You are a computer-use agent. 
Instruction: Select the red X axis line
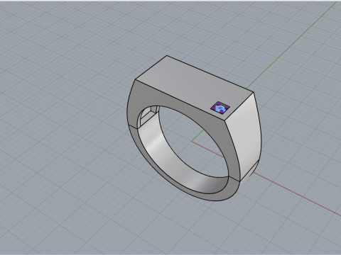[296, 193]
